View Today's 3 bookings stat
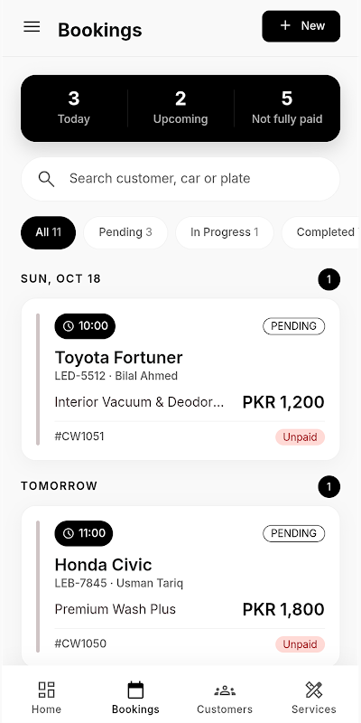Image resolution: width=361 pixels, height=723 pixels. click(x=74, y=108)
